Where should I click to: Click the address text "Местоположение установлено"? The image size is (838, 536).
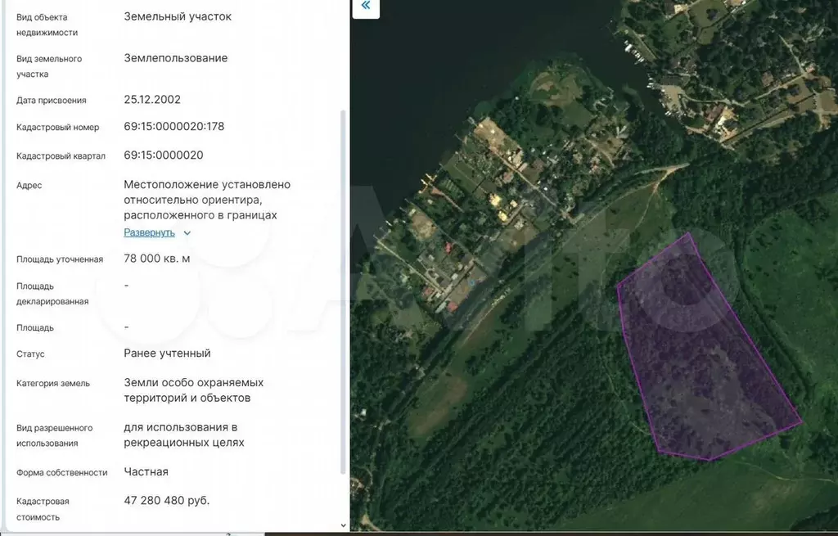(x=207, y=185)
